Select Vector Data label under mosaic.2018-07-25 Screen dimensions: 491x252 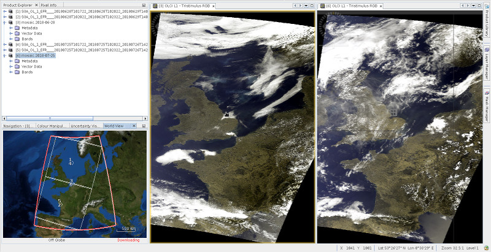tap(32, 67)
